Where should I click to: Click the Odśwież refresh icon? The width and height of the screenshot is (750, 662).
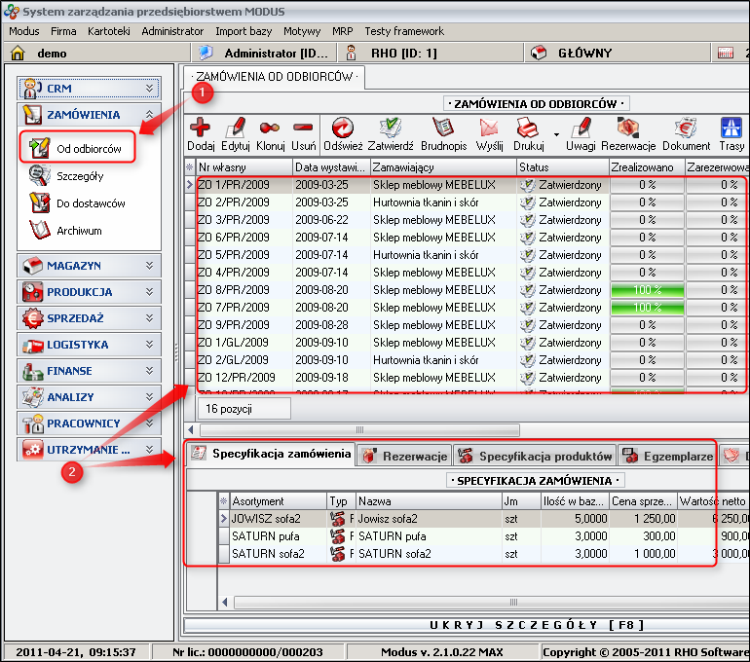click(x=343, y=128)
